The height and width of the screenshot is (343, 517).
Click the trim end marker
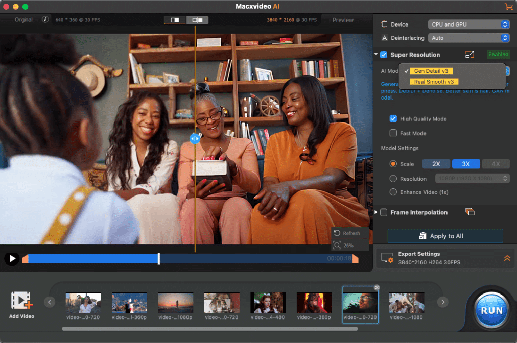point(356,259)
